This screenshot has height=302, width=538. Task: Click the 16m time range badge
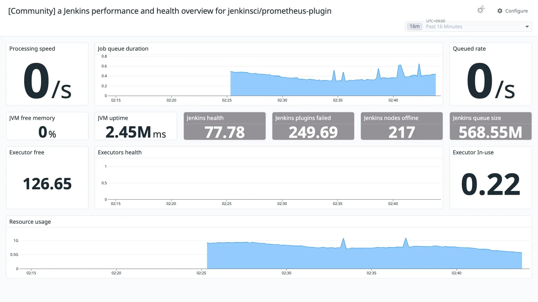[x=414, y=26]
